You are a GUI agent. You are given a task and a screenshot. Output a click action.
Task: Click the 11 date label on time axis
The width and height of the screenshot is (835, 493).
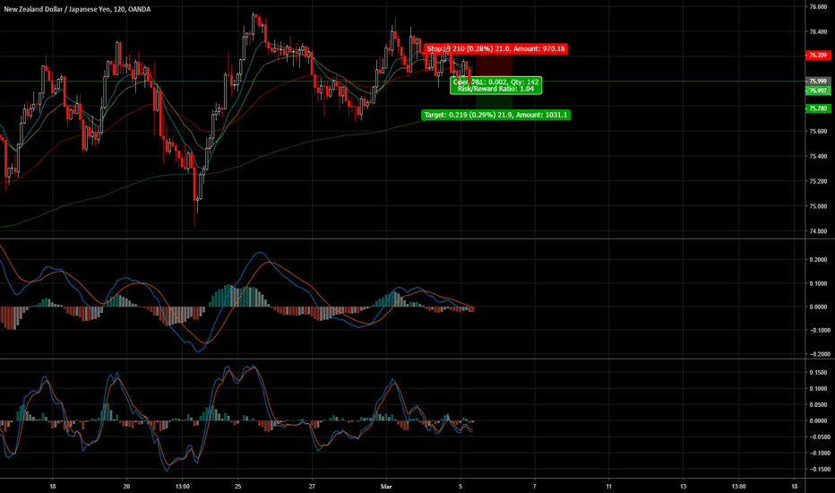(608, 486)
